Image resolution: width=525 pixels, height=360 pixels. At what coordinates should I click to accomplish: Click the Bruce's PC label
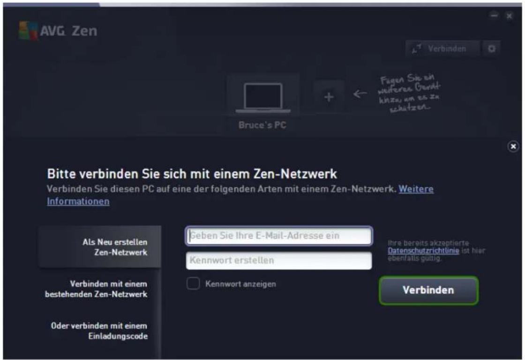point(262,125)
